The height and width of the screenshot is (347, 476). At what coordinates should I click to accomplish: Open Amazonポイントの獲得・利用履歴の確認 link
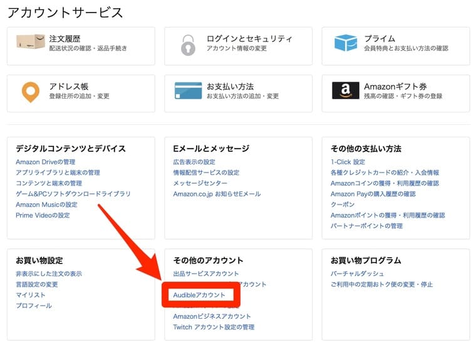click(x=388, y=215)
